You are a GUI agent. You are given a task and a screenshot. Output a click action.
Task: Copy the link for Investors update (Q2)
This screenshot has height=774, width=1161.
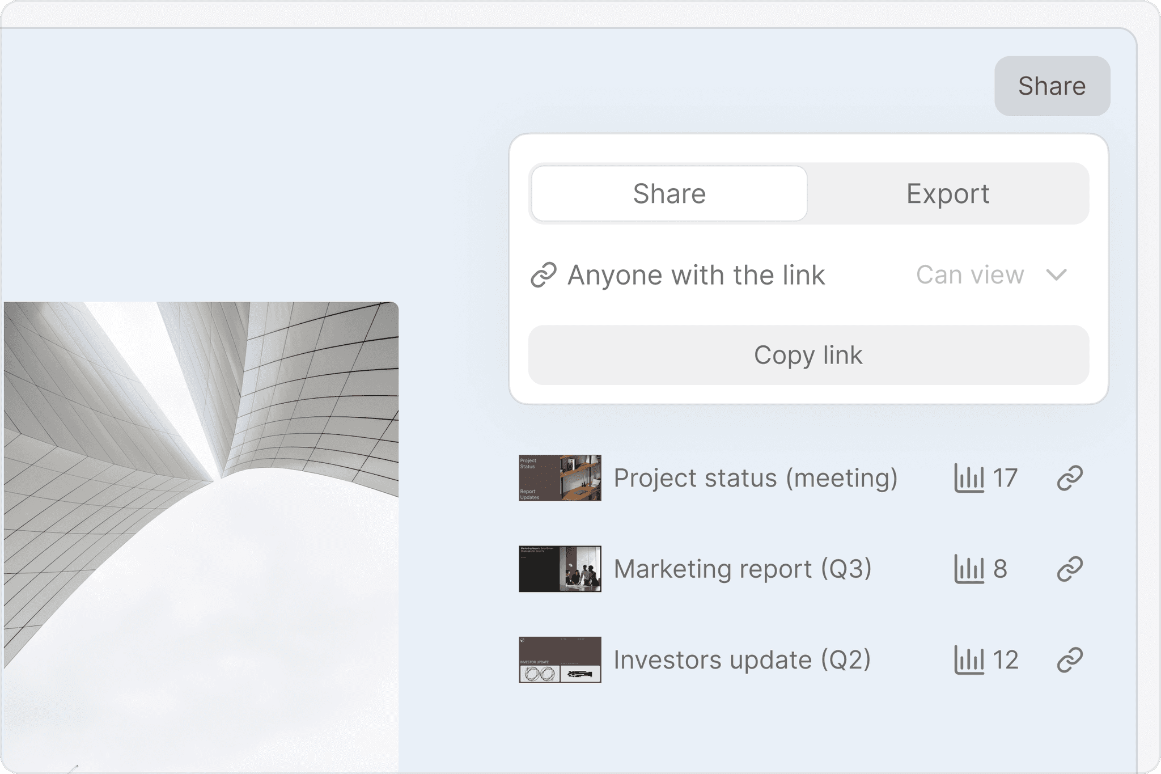pyautogui.click(x=1070, y=659)
